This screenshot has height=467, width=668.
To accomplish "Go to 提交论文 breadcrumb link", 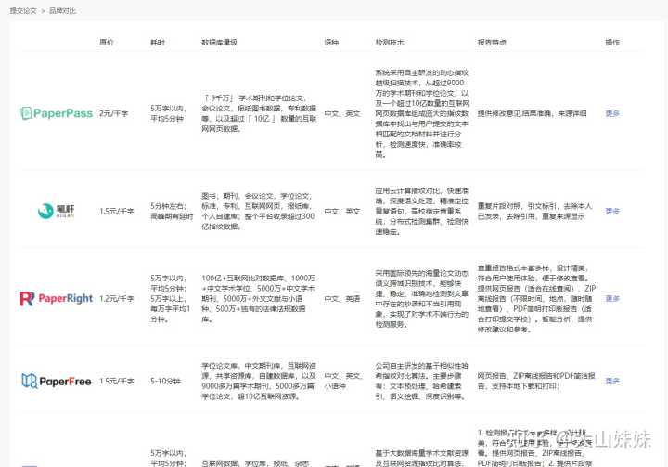I will (23, 10).
